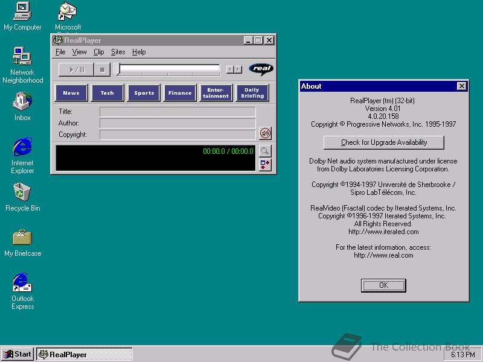Click the Play/Pause button

(77, 70)
